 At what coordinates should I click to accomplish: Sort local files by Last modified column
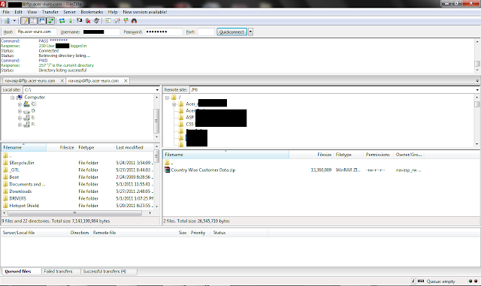click(133, 147)
